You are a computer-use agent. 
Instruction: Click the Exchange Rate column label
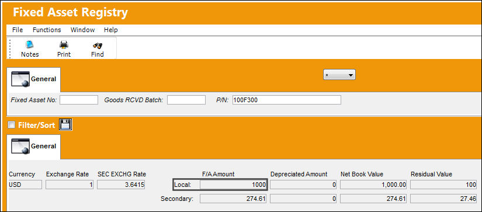67,174
